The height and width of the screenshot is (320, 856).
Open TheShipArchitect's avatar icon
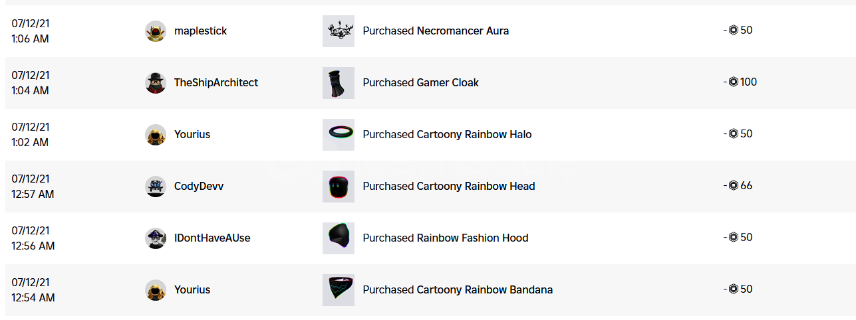156,83
